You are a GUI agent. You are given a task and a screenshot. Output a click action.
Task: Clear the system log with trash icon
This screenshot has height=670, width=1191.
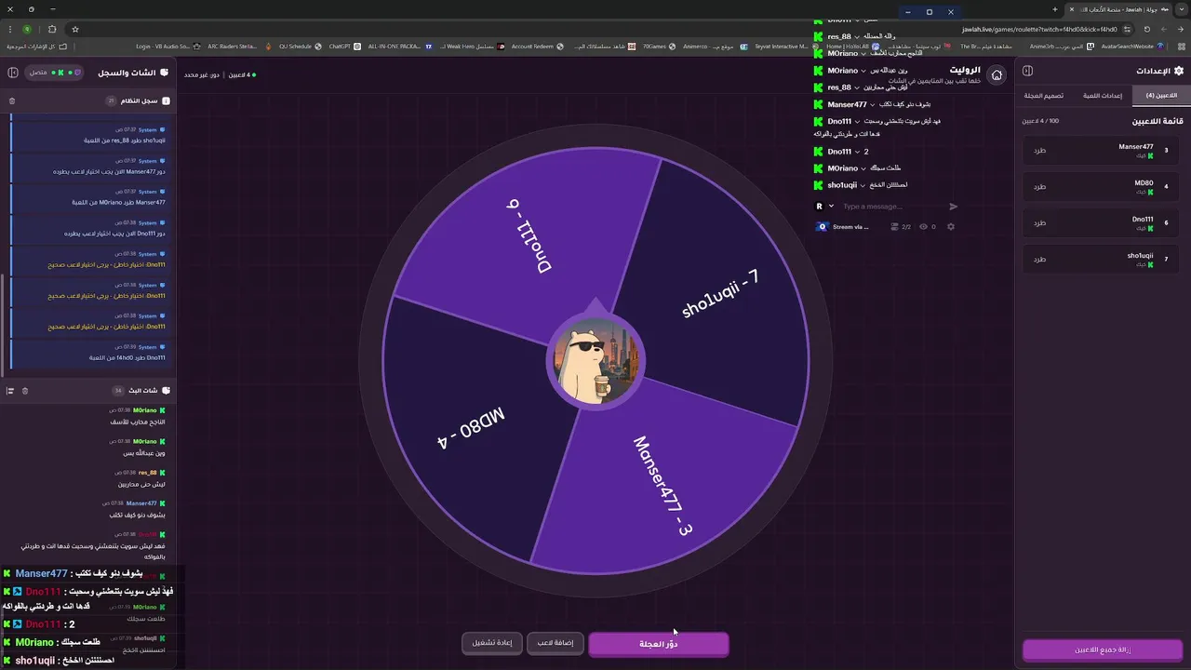(12, 100)
